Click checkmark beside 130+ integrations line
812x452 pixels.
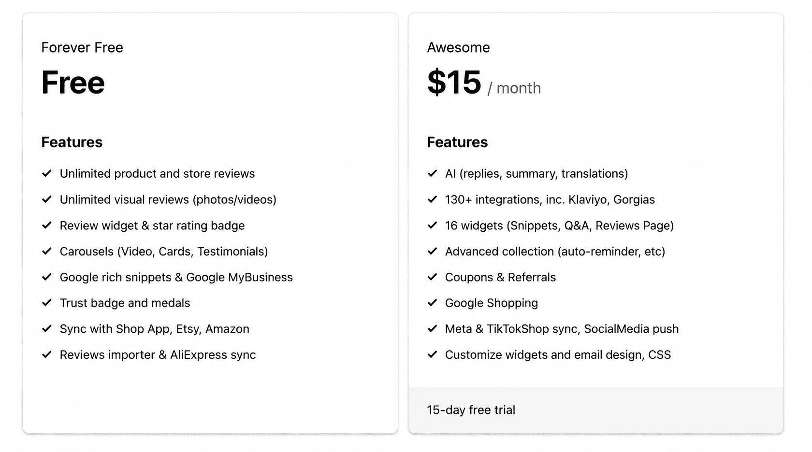coord(432,199)
